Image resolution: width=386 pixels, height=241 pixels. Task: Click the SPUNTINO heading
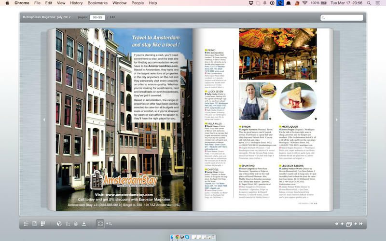click(x=248, y=166)
